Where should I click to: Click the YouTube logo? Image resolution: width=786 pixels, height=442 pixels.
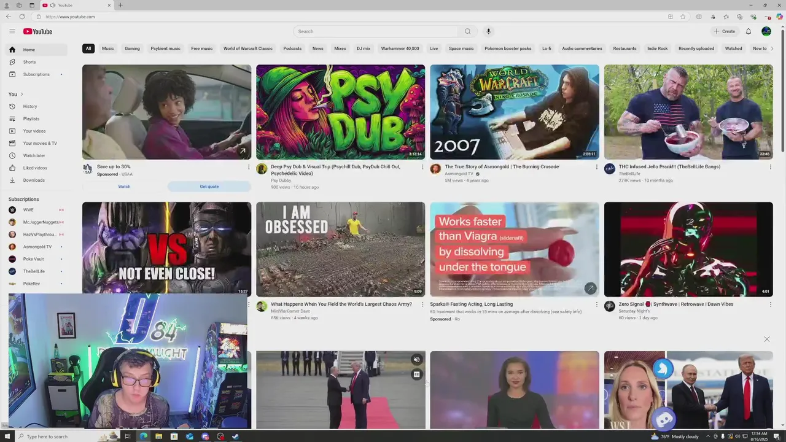click(x=37, y=31)
